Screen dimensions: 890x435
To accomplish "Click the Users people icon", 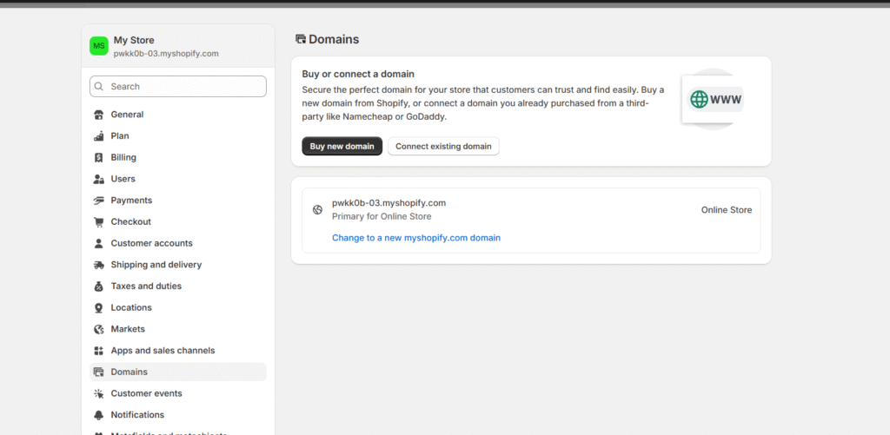I will click(x=99, y=179).
